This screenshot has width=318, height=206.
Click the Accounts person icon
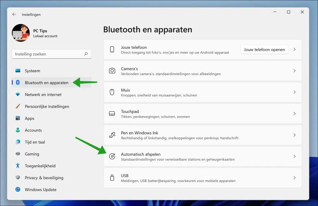click(x=18, y=130)
